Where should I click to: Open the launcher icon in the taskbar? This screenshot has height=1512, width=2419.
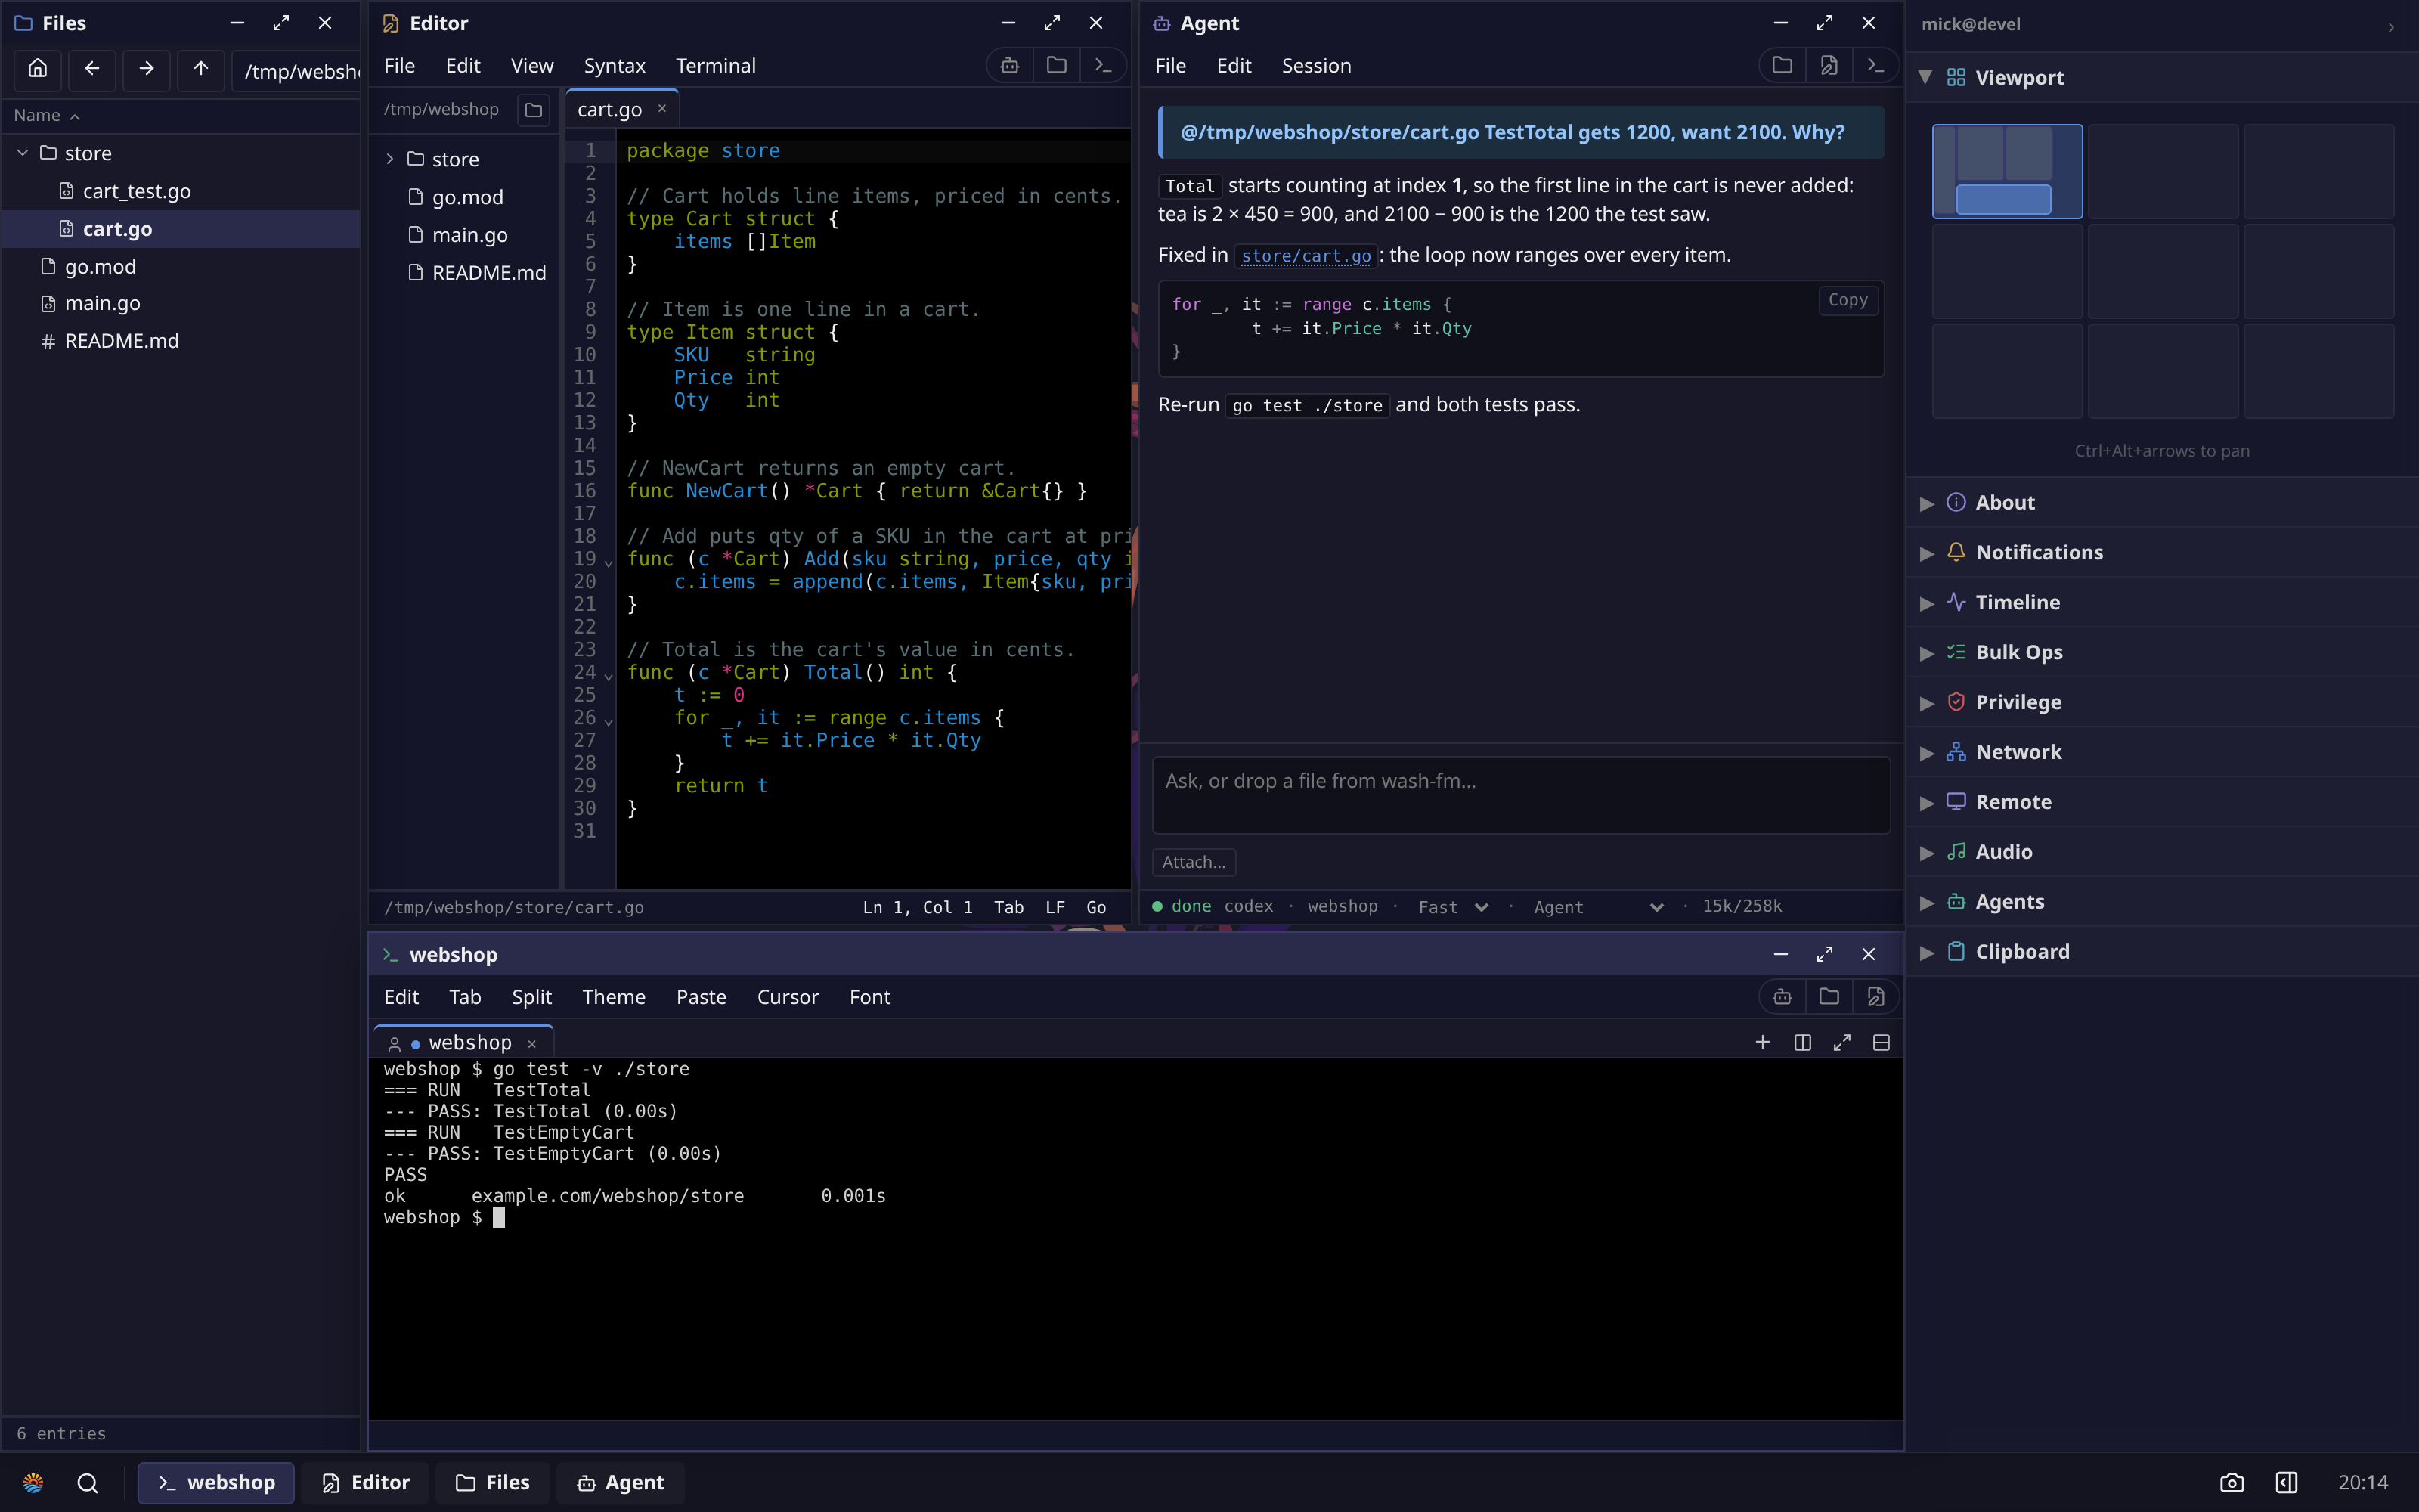[x=33, y=1483]
